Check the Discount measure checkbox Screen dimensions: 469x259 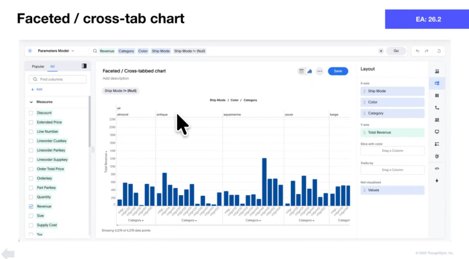pos(31,113)
